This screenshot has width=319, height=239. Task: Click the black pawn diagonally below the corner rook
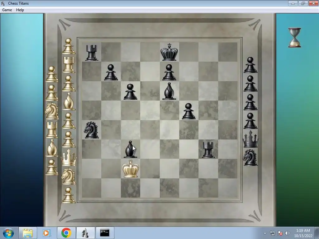(111, 72)
